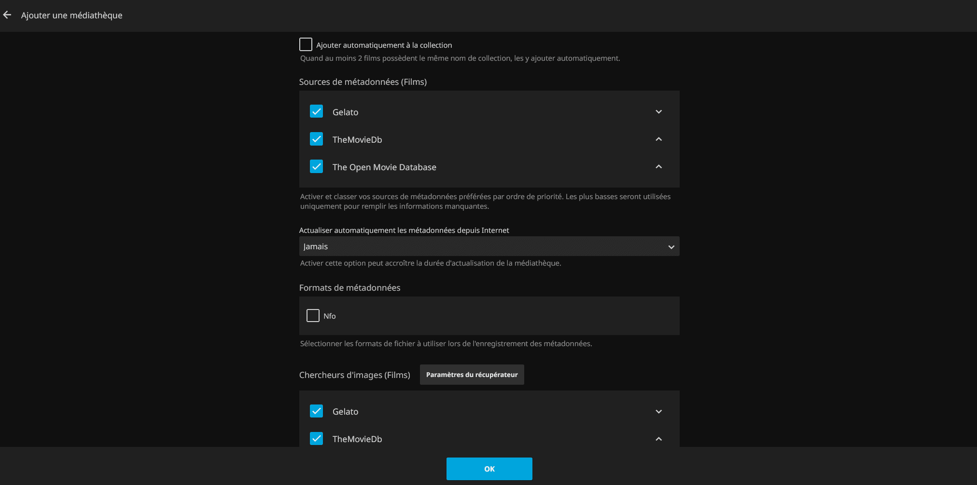Go back using the arrow icon
977x485 pixels.
(7, 15)
